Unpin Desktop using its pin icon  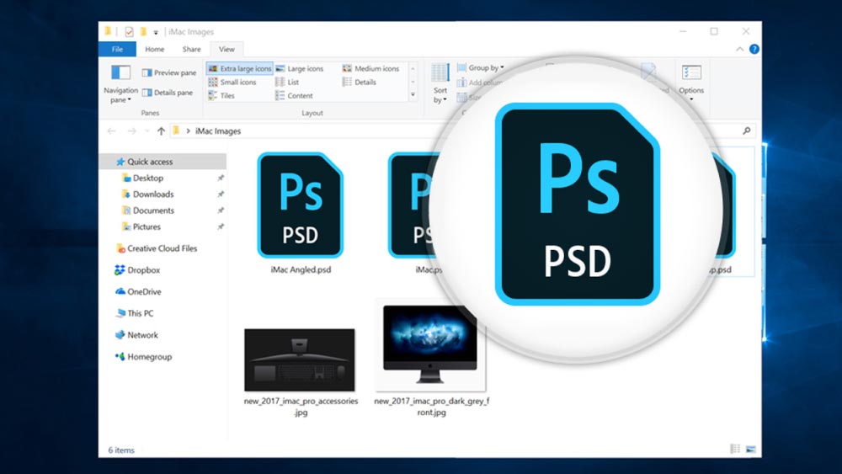tap(220, 178)
